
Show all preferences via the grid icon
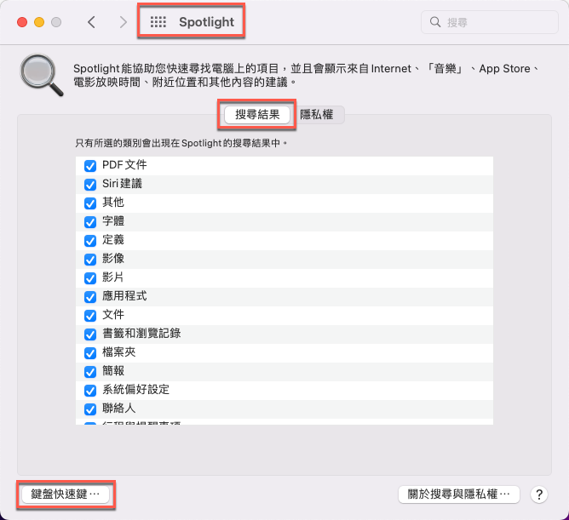[x=158, y=22]
